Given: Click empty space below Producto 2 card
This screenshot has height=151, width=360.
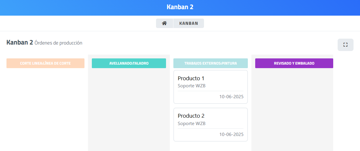Looking at the screenshot, I should (x=210, y=147).
